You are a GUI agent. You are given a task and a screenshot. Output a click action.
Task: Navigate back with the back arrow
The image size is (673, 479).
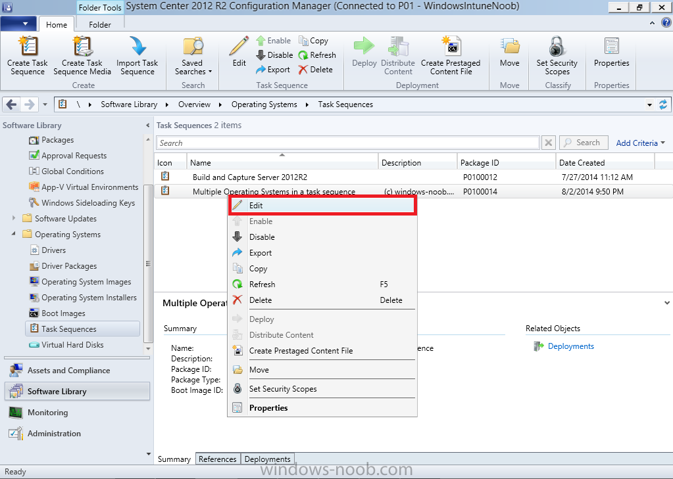[x=12, y=104]
